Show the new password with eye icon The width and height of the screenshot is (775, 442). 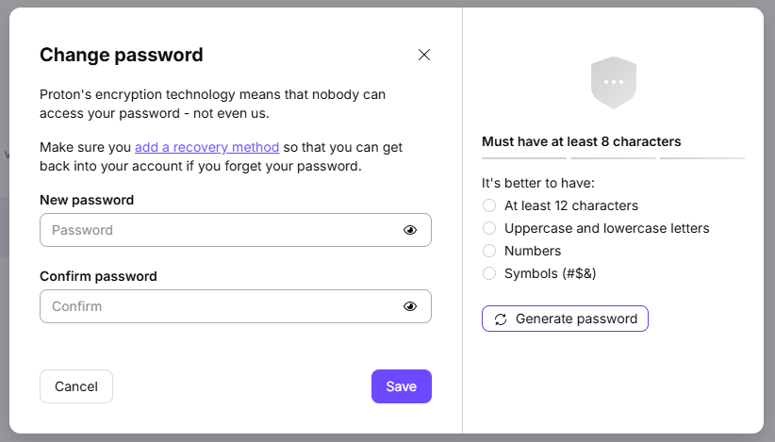[x=410, y=230]
